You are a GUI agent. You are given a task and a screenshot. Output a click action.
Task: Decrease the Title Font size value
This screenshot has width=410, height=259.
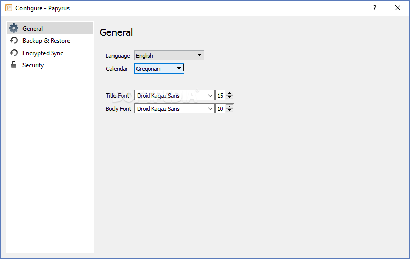tap(230, 98)
